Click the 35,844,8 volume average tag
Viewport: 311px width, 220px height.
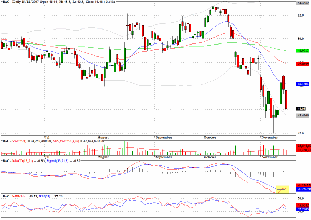point(304,146)
